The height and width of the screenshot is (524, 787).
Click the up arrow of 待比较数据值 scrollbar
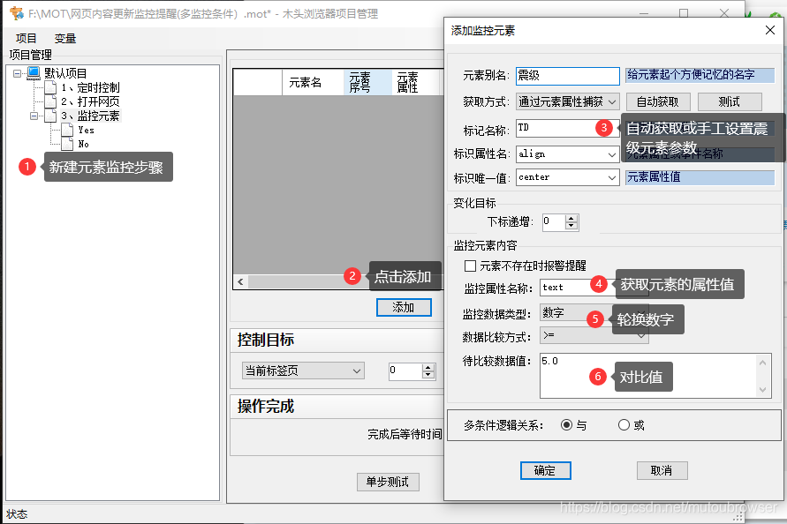763,362
